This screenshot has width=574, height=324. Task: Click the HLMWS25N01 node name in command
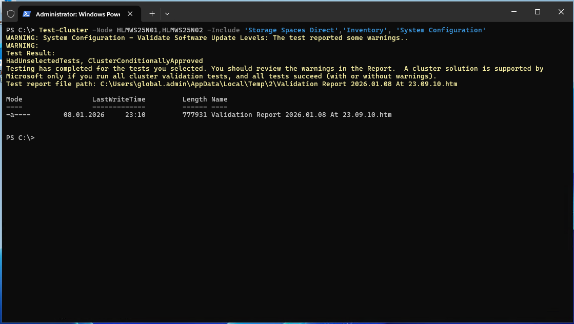click(137, 30)
